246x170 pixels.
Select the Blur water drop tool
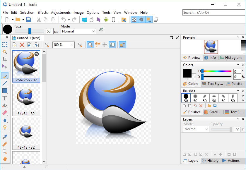pos(5,120)
